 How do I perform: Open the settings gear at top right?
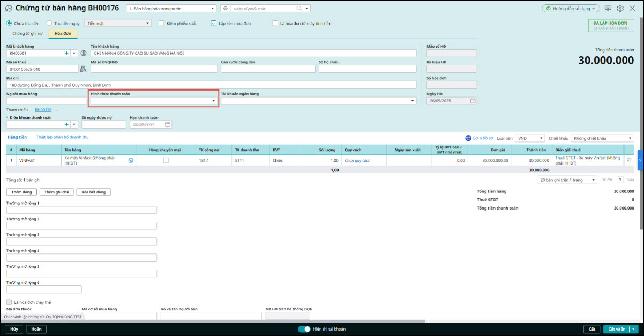(620, 9)
